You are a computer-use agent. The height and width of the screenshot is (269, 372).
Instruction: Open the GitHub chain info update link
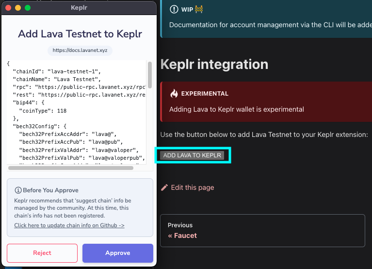click(69, 225)
